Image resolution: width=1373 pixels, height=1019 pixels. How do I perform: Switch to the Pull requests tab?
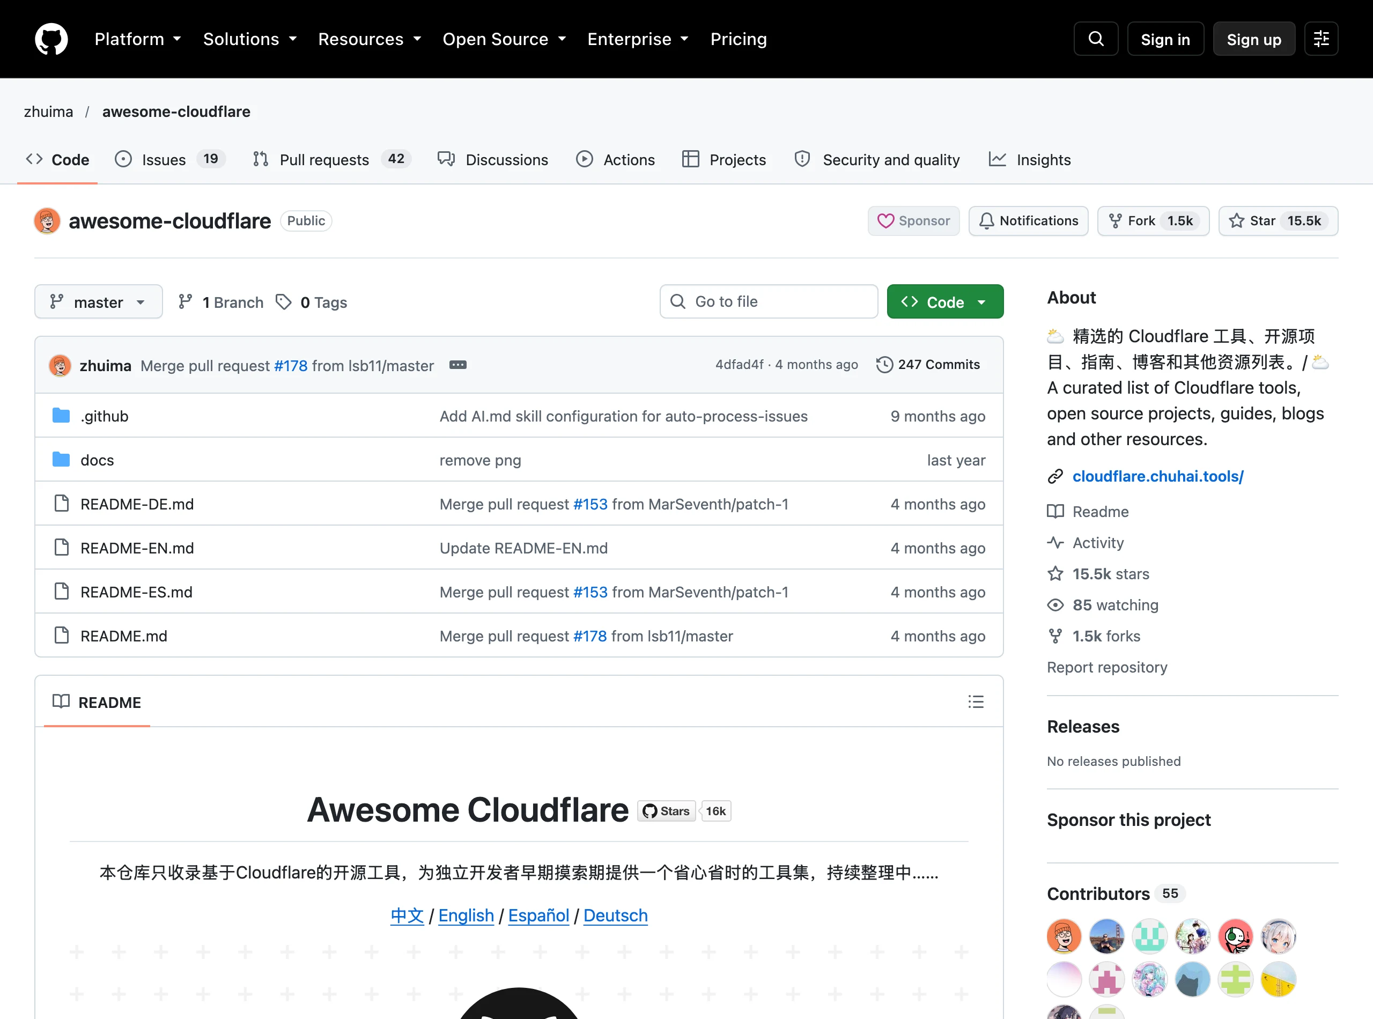tap(332, 160)
